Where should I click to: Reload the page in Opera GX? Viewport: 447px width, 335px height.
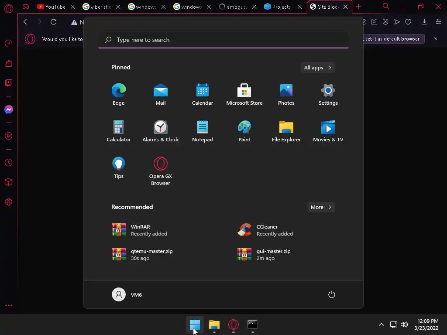point(54,22)
